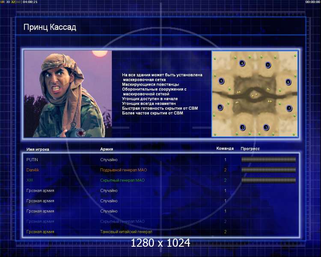321x257 pixels.
Task: Click Dan4ik's loading progress bar
Action: (x=269, y=170)
